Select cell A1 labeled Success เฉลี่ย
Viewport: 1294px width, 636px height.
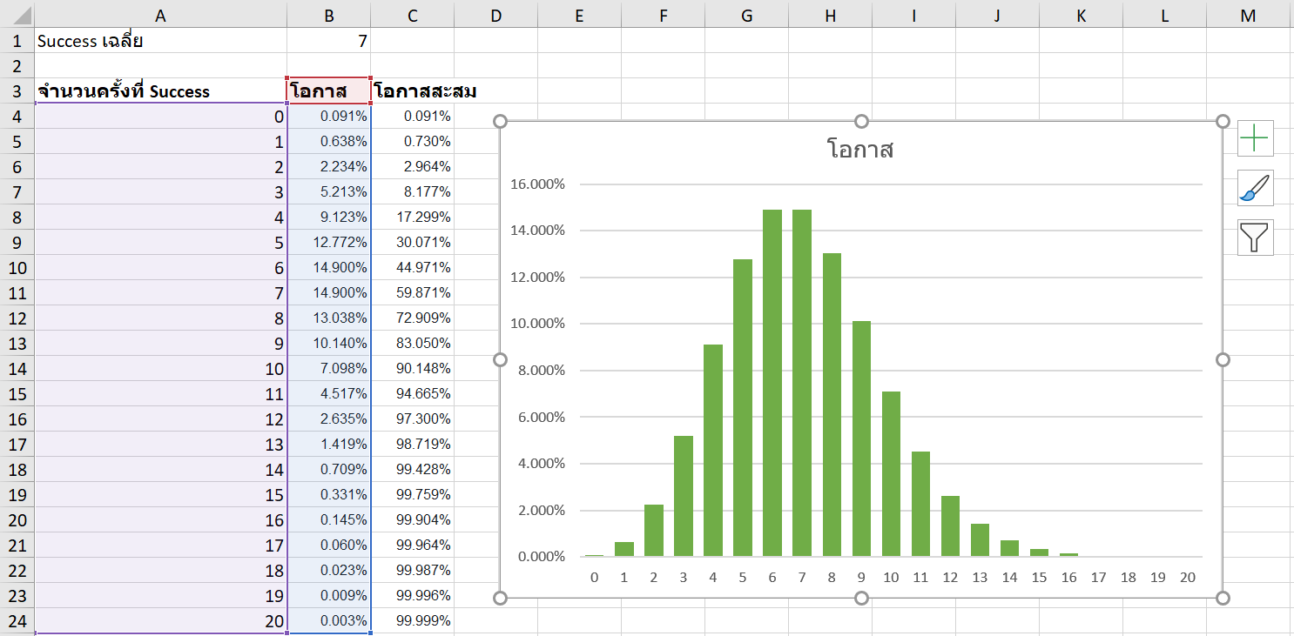(158, 40)
